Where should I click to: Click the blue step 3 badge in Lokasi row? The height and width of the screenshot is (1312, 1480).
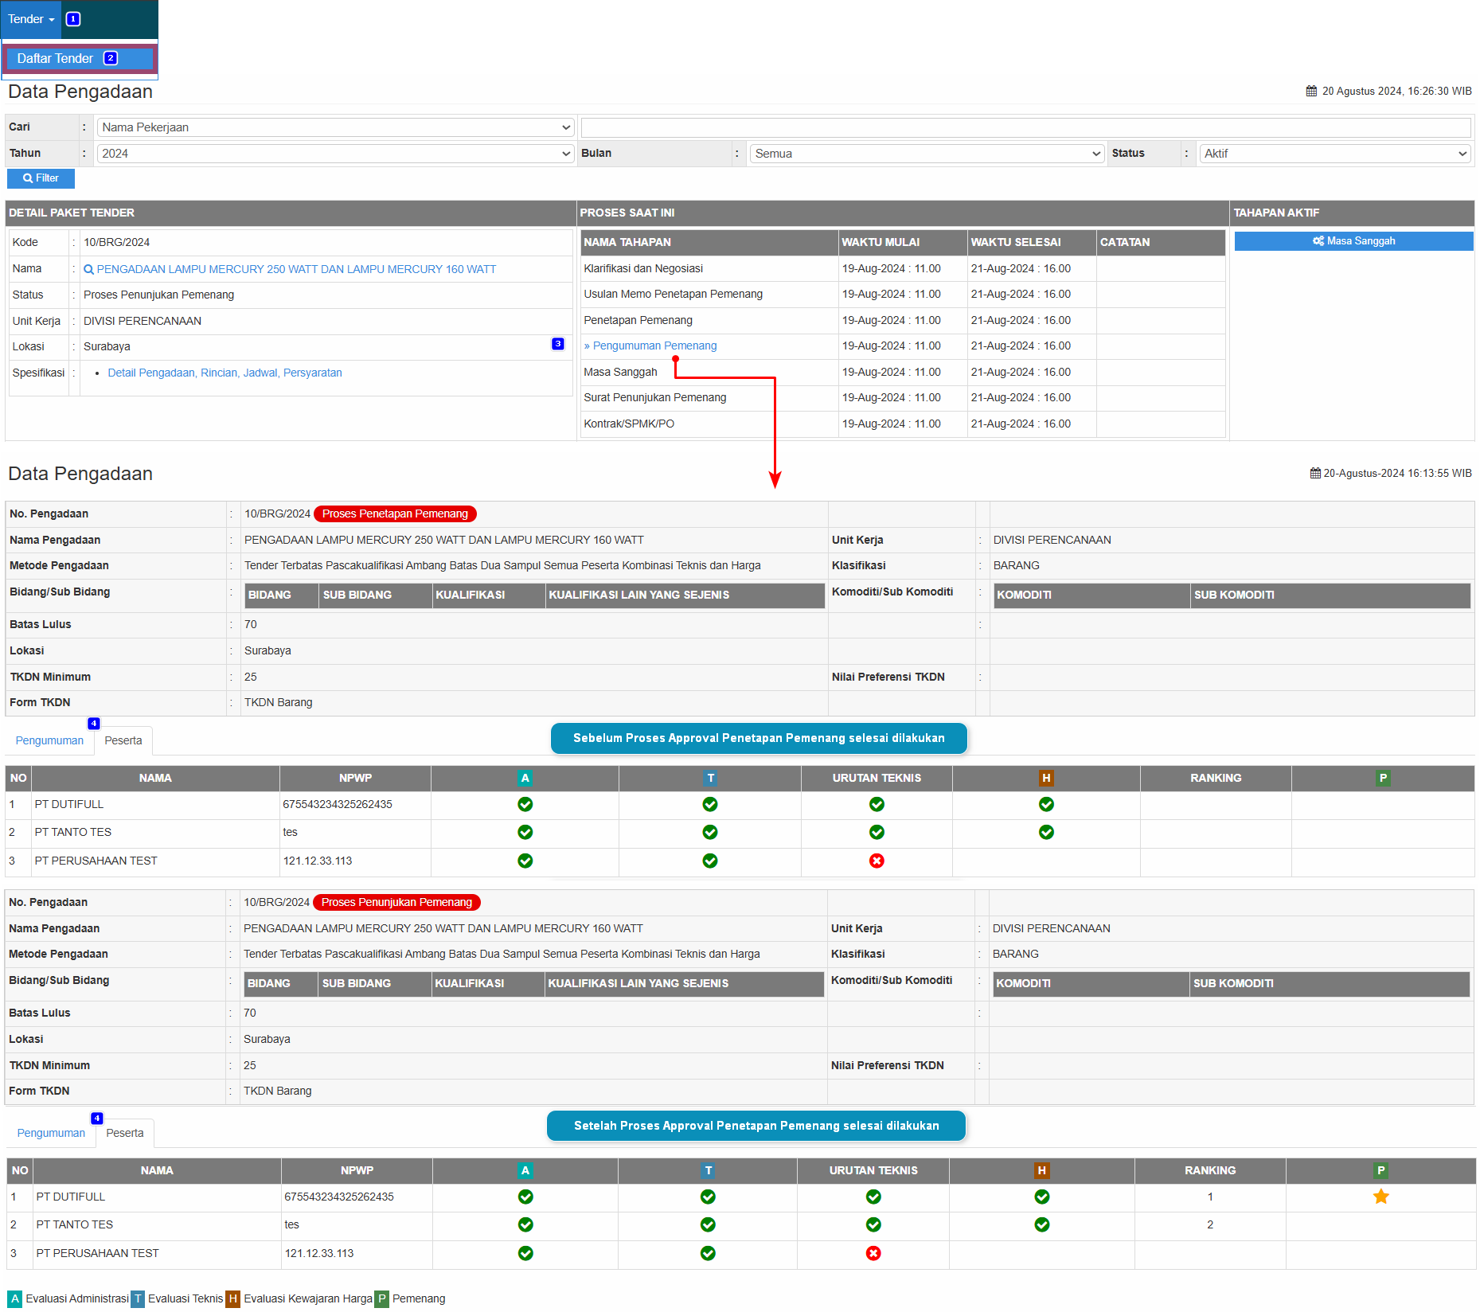(557, 344)
